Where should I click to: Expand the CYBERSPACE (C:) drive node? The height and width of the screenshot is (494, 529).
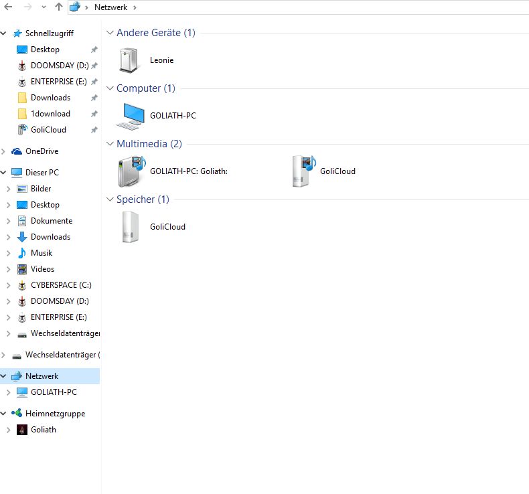click(9, 285)
